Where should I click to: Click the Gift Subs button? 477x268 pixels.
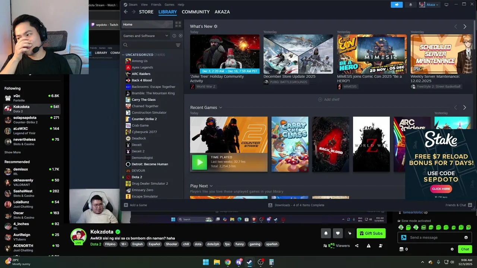pyautogui.click(x=371, y=233)
